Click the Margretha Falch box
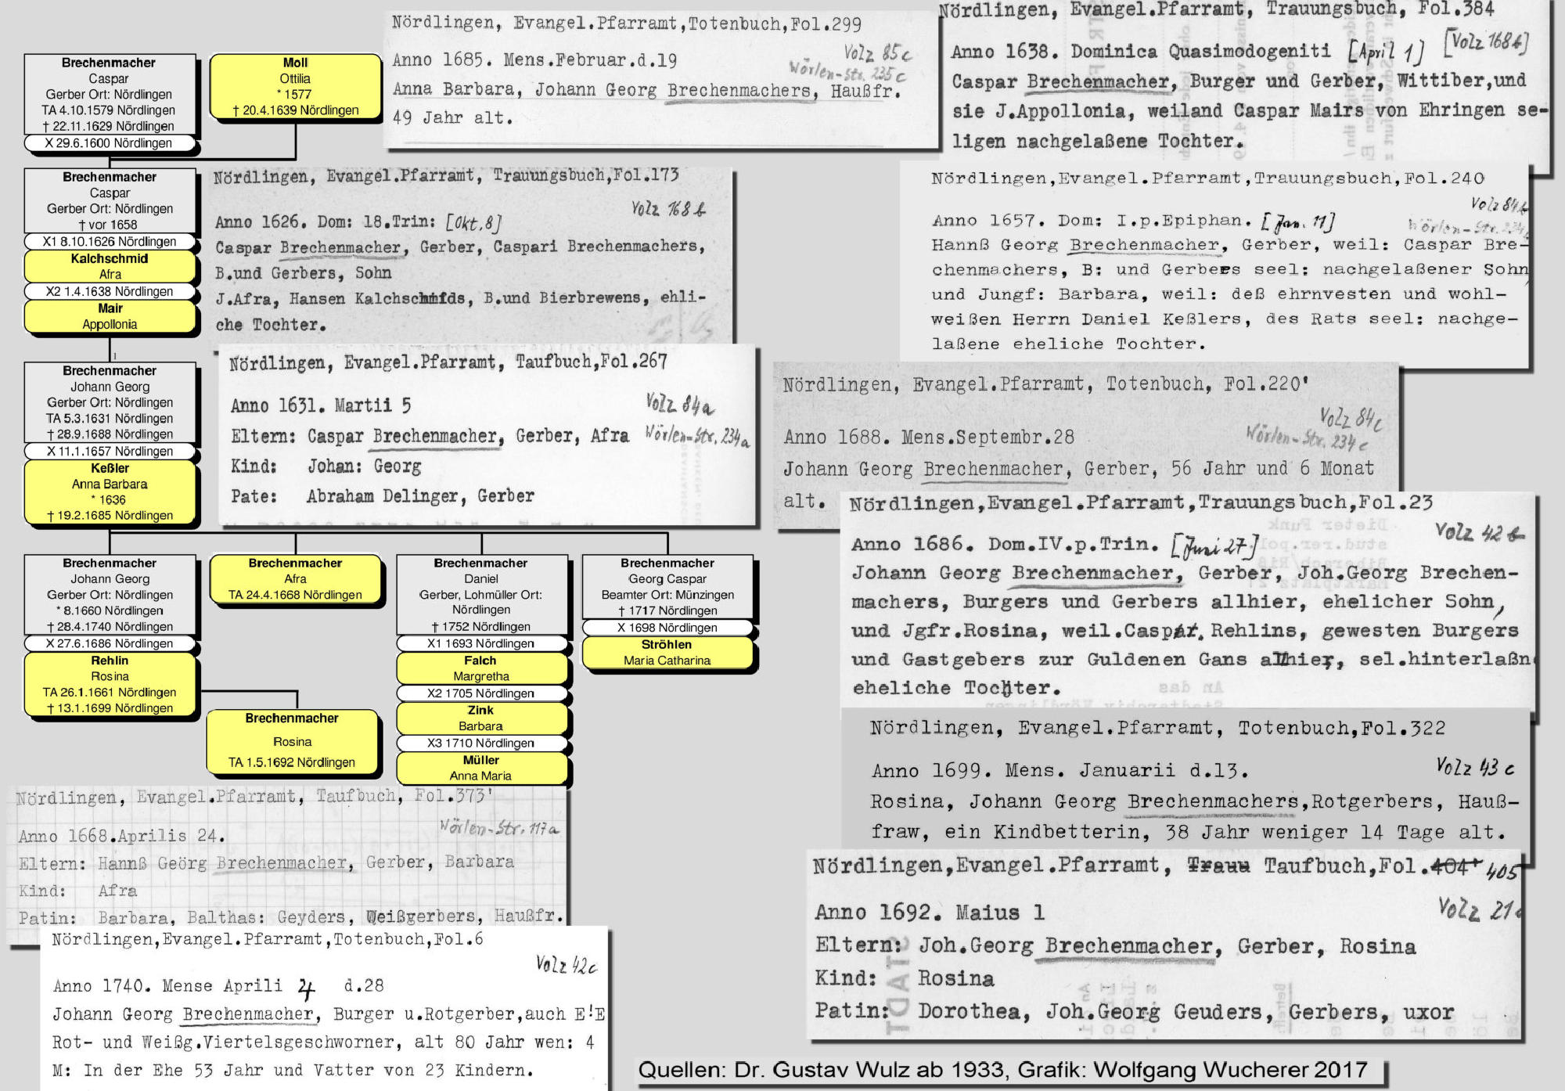Viewport: 1565px width, 1091px height. (x=480, y=668)
